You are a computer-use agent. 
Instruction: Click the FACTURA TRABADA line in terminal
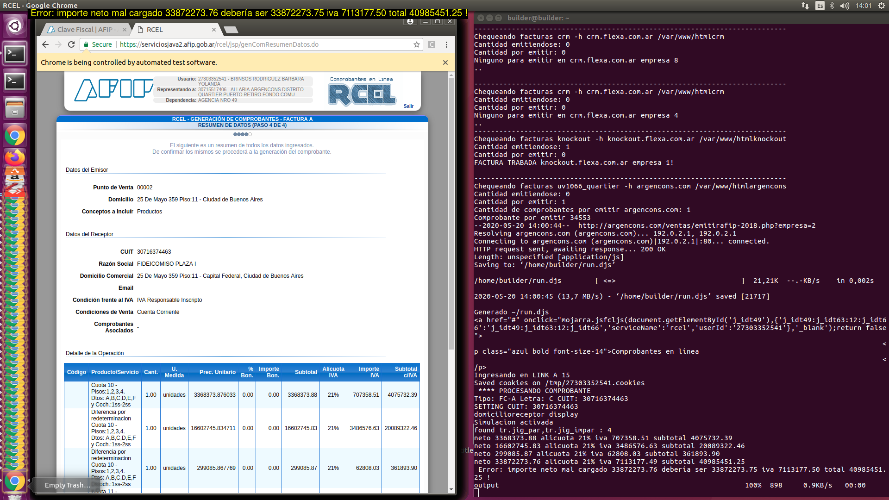pyautogui.click(x=574, y=162)
